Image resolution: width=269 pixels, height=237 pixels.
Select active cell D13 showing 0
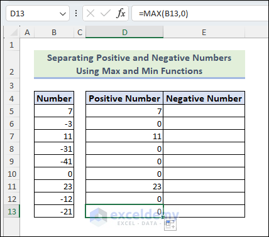point(124,211)
